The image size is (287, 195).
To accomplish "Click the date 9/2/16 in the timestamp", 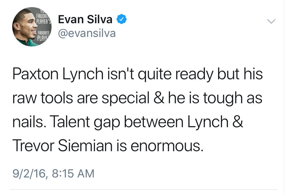I will (x=29, y=173).
